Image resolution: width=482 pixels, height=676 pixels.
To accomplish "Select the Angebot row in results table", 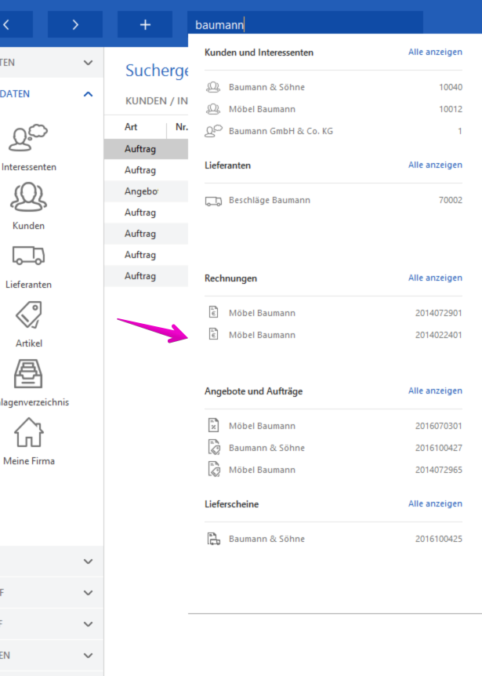I will (x=146, y=191).
